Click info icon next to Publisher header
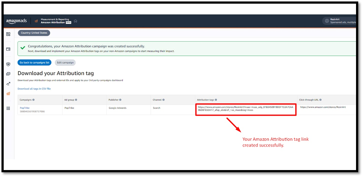The image size is (363, 177). [x=120, y=100]
